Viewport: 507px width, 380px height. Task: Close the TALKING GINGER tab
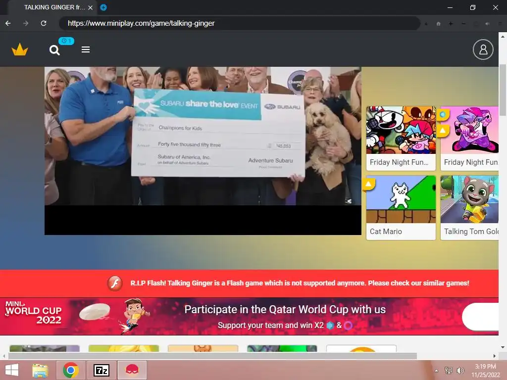[91, 7]
